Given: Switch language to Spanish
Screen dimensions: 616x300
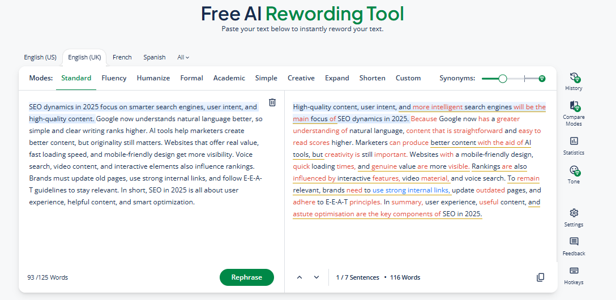Looking at the screenshot, I should click(155, 57).
